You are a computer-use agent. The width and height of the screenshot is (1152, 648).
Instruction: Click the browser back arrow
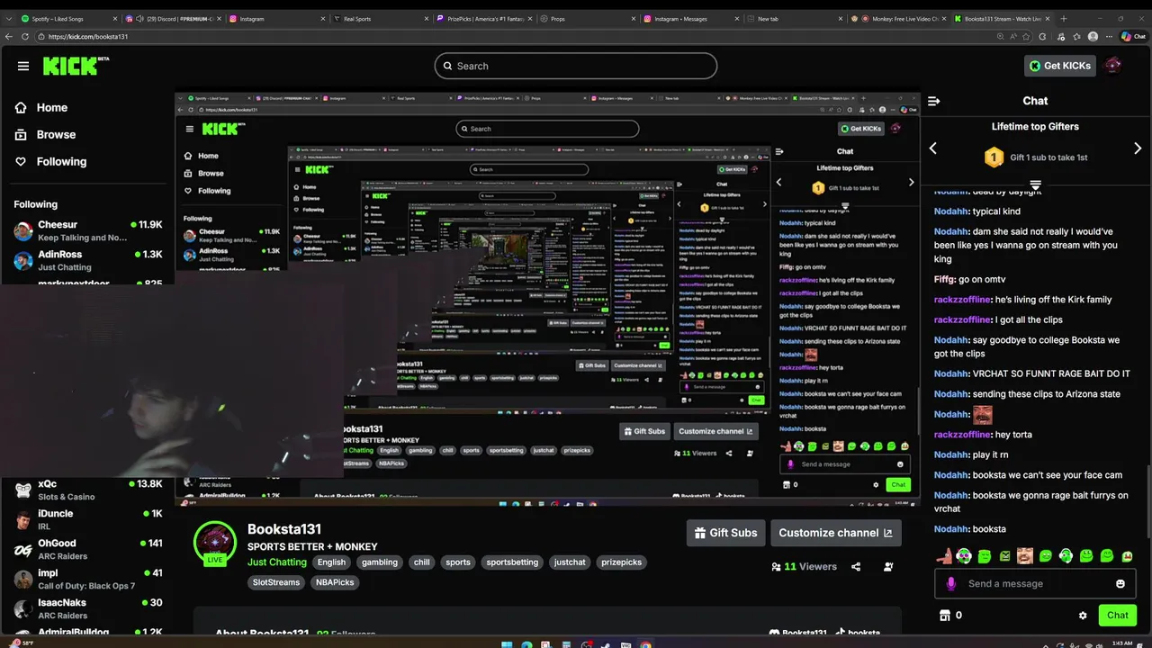click(10, 36)
